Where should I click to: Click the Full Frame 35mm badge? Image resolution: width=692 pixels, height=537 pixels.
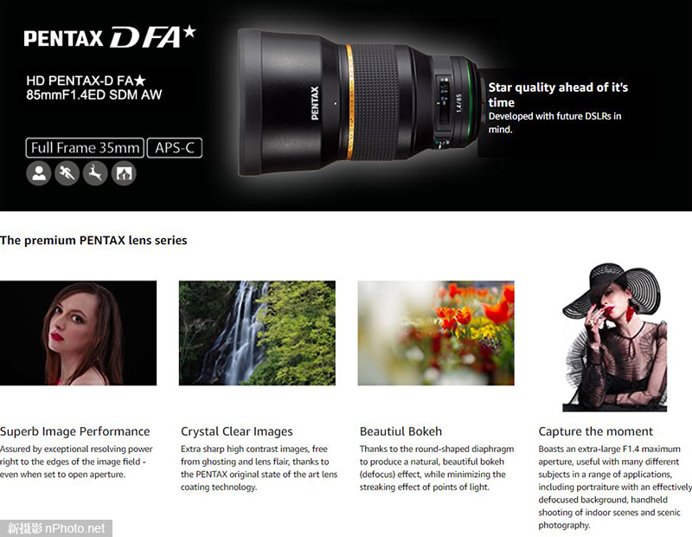pyautogui.click(x=85, y=147)
